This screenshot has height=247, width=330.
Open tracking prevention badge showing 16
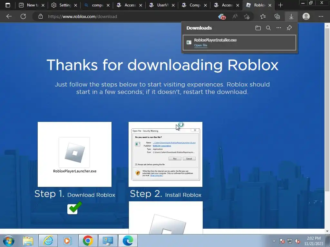[222, 16]
